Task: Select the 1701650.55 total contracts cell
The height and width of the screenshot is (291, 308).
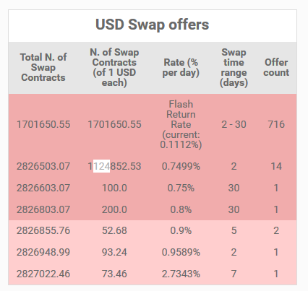Action: pyautogui.click(x=43, y=124)
